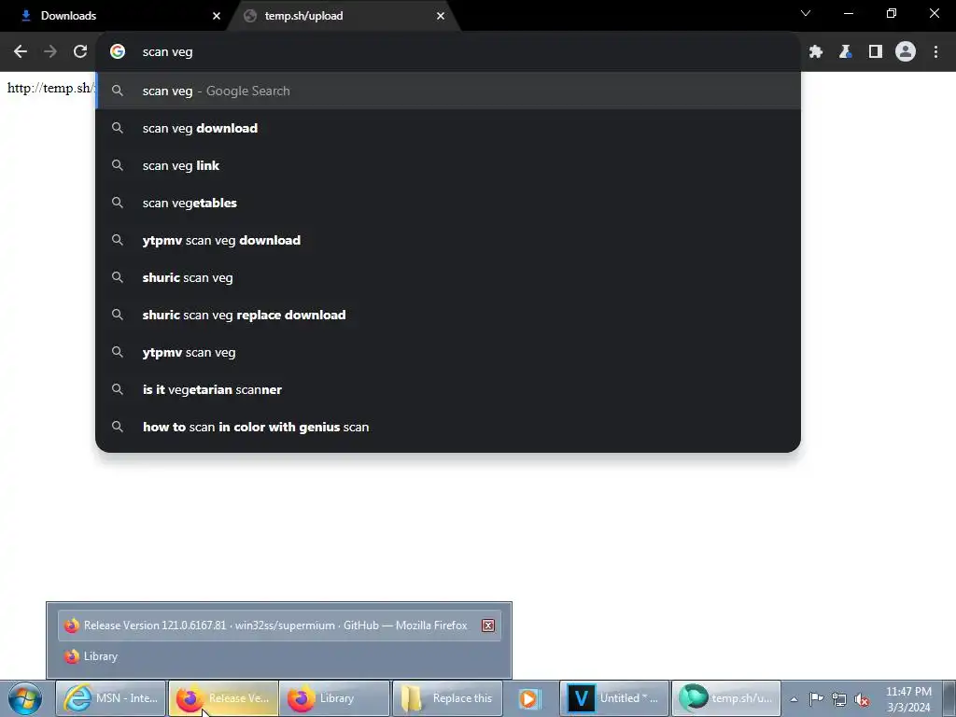Click the Firefox 'Library' taskbar button
956x717 pixels.
click(335, 698)
